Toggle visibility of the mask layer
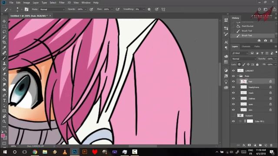This screenshot has height=156, width=278. 233,93
